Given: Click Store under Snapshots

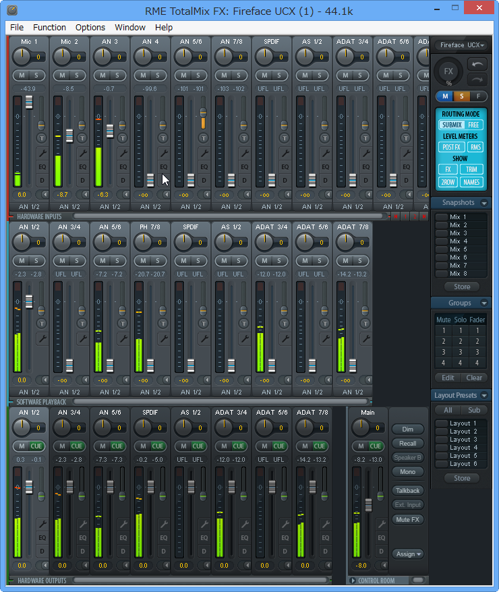Looking at the screenshot, I should [462, 287].
